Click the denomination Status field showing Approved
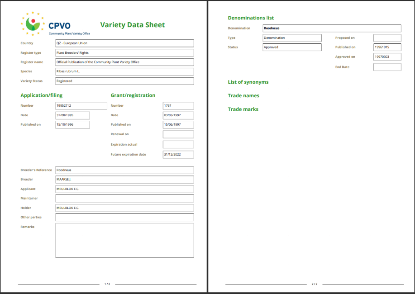415x294 pixels. click(x=292, y=47)
